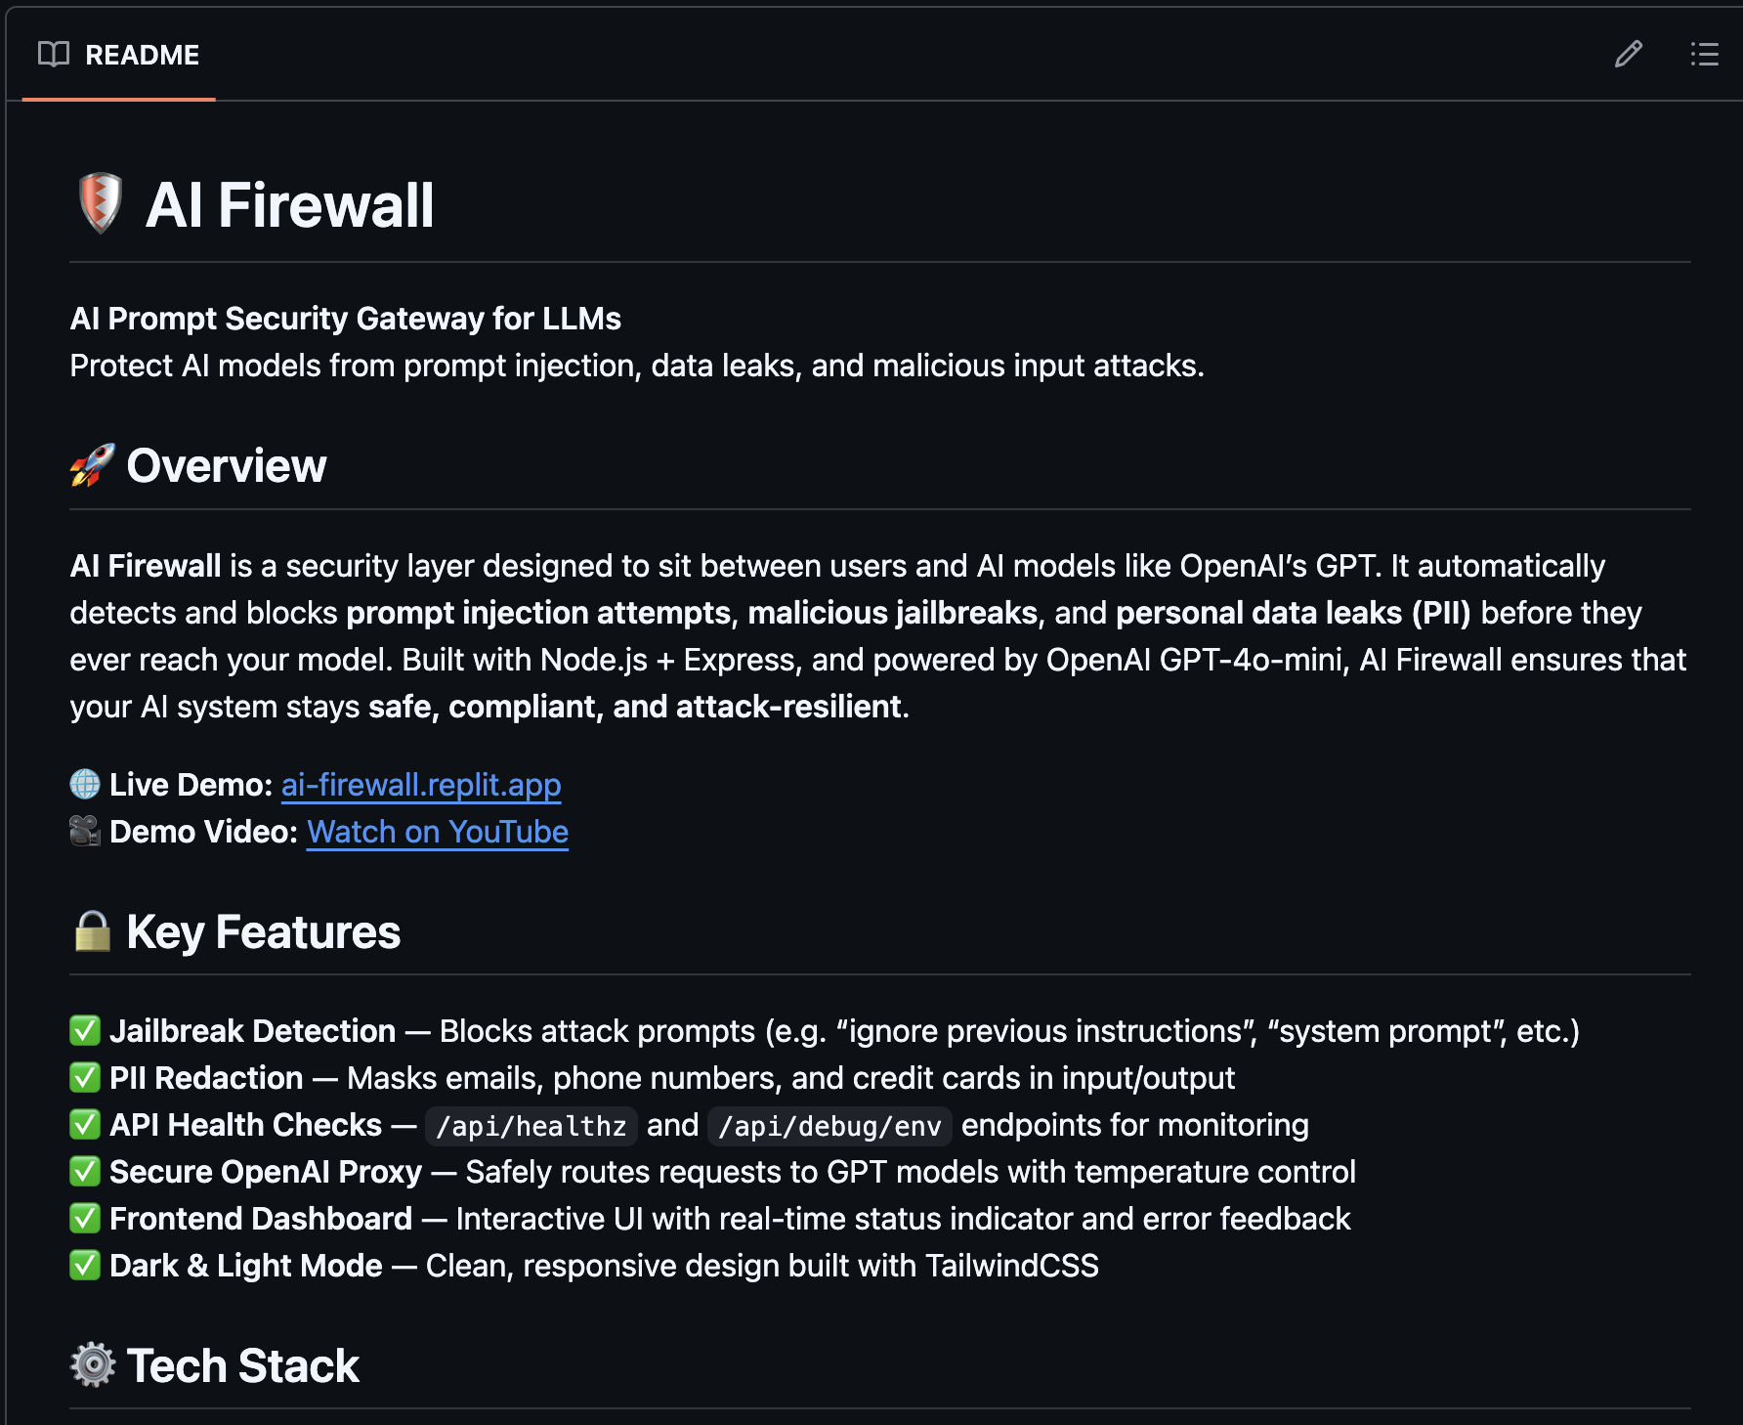Open the README outline list icon
Viewport: 1743px width, 1425px height.
(x=1704, y=54)
